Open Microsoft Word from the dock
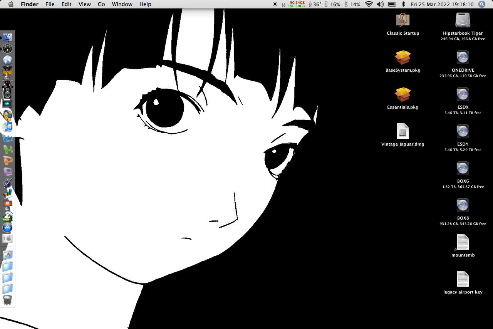This screenshot has width=493, height=329. [8, 138]
